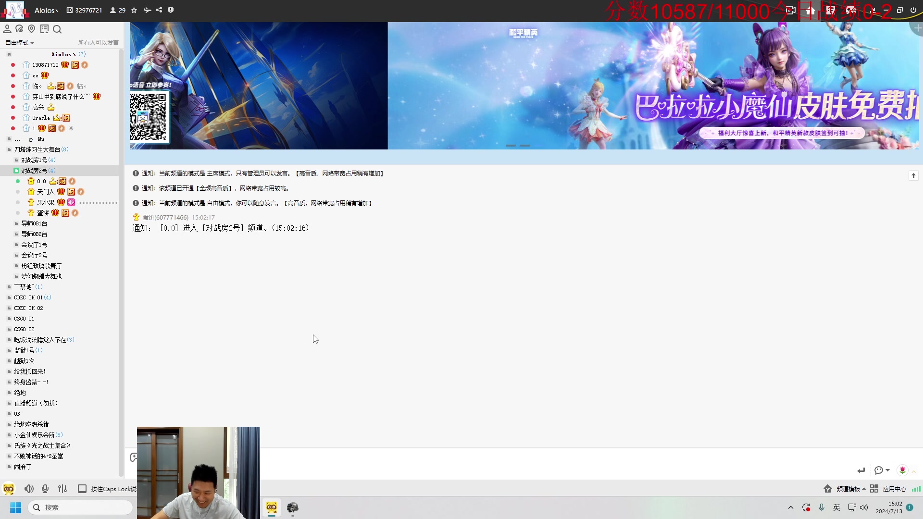Image resolution: width=923 pixels, height=519 pixels.
Task: Click the home icon in top right title bar
Action: (x=810, y=10)
